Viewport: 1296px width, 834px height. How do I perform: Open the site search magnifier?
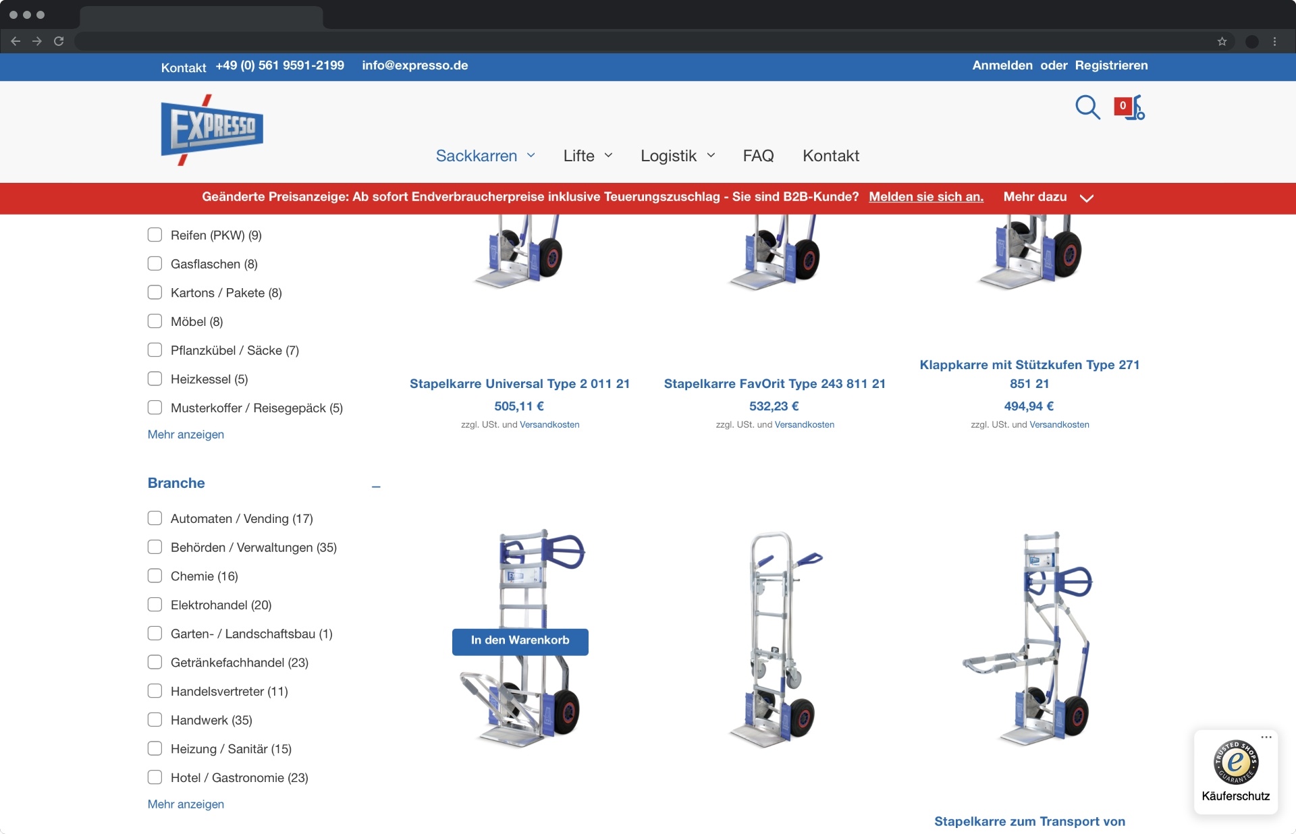tap(1088, 107)
